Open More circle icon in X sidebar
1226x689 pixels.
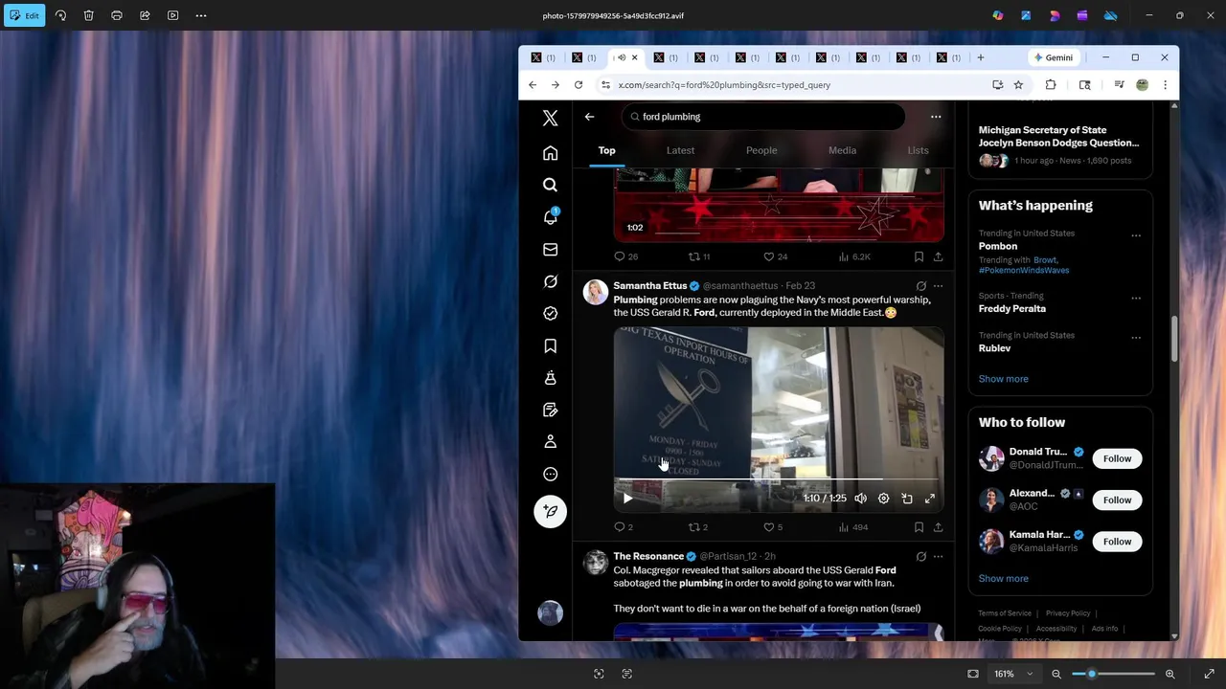[x=550, y=474]
